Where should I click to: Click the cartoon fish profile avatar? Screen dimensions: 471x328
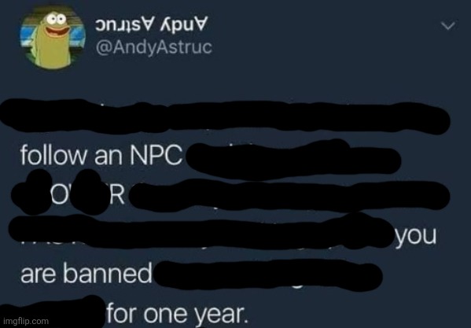point(53,37)
